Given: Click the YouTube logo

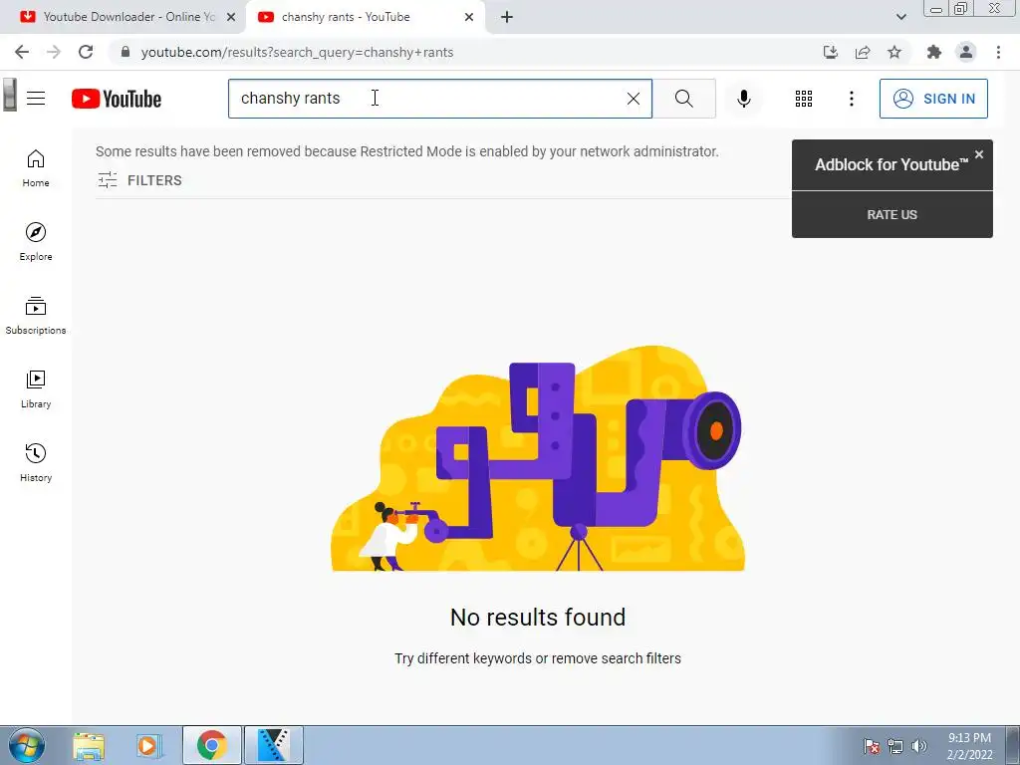Looking at the screenshot, I should [x=117, y=99].
